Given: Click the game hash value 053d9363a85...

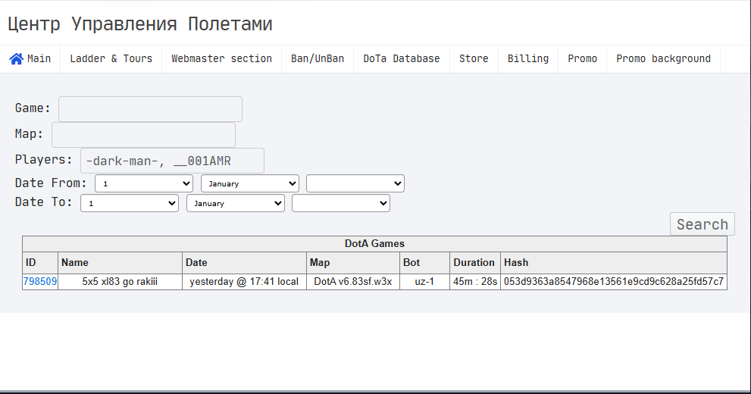Looking at the screenshot, I should click(x=614, y=282).
